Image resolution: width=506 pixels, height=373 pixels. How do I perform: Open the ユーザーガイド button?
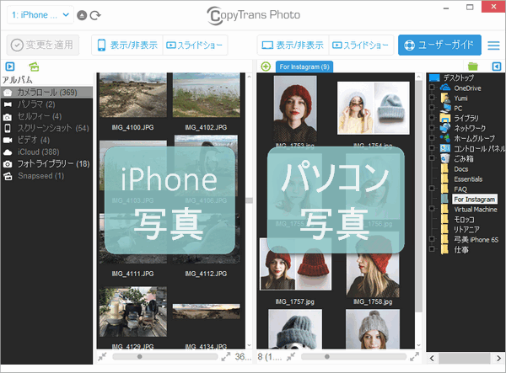(x=439, y=45)
